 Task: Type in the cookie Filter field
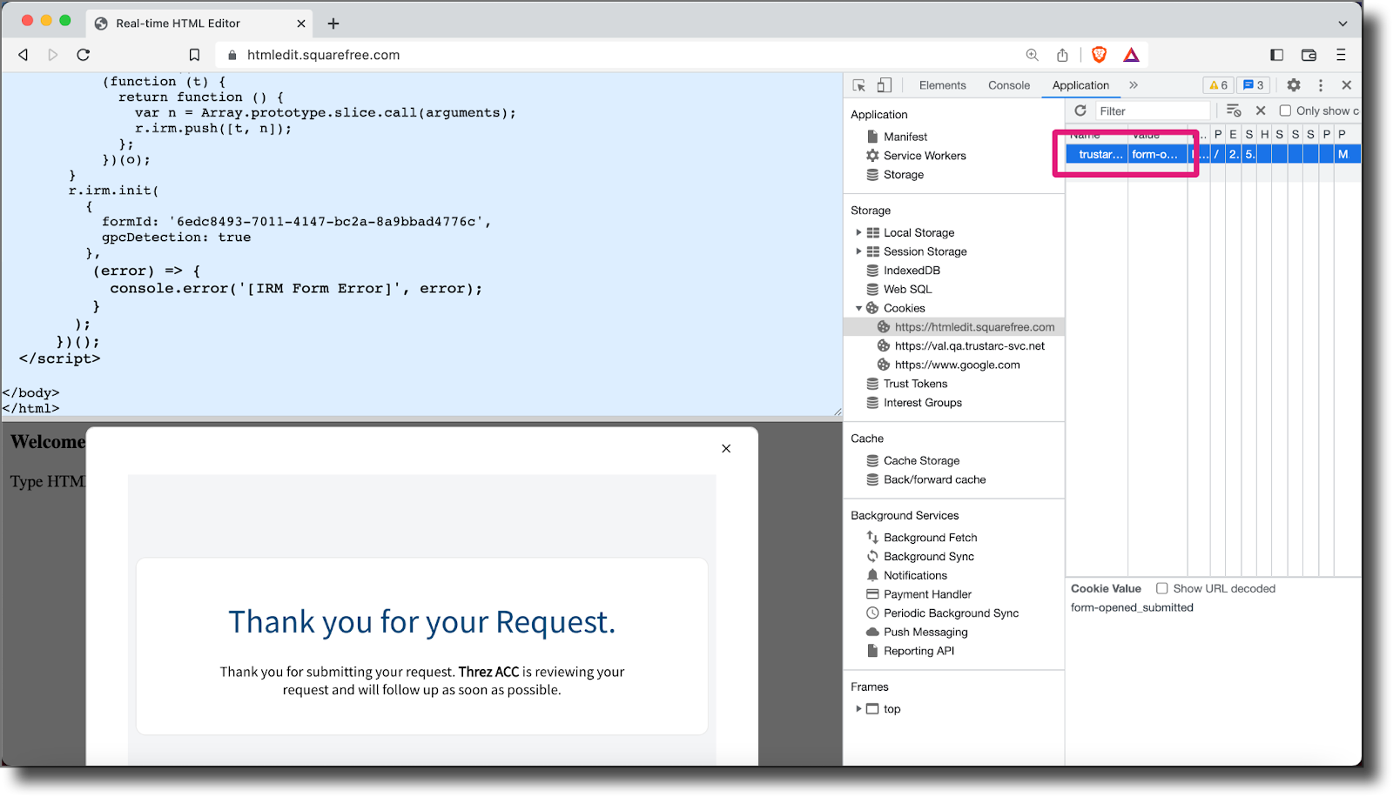coord(1149,111)
